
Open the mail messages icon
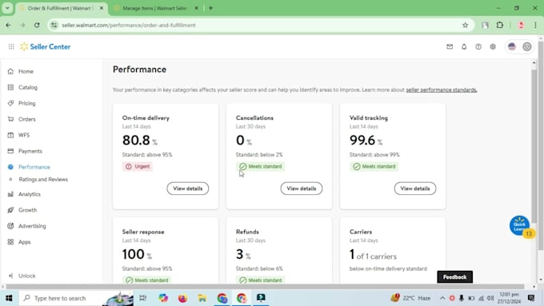[x=450, y=46]
